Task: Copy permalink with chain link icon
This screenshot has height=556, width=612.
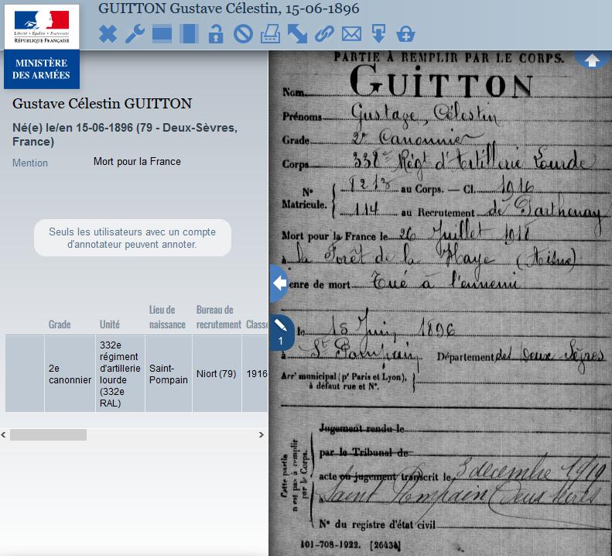Action: pos(324,33)
